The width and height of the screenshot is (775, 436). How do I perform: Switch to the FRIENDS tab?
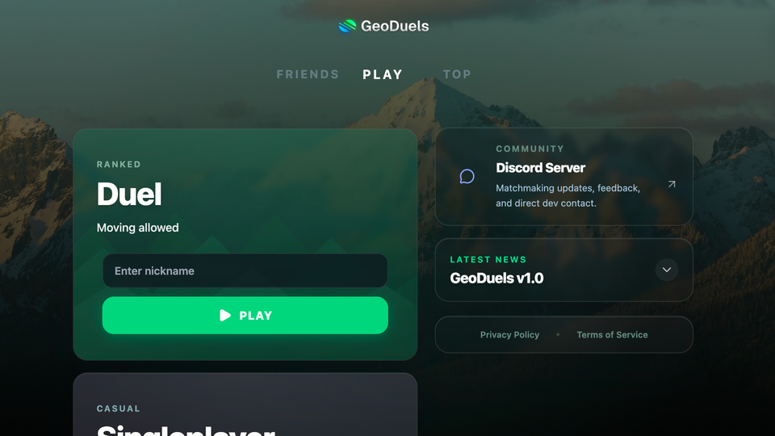tap(308, 74)
